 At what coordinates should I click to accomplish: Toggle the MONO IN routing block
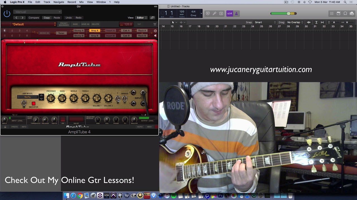pos(44,33)
